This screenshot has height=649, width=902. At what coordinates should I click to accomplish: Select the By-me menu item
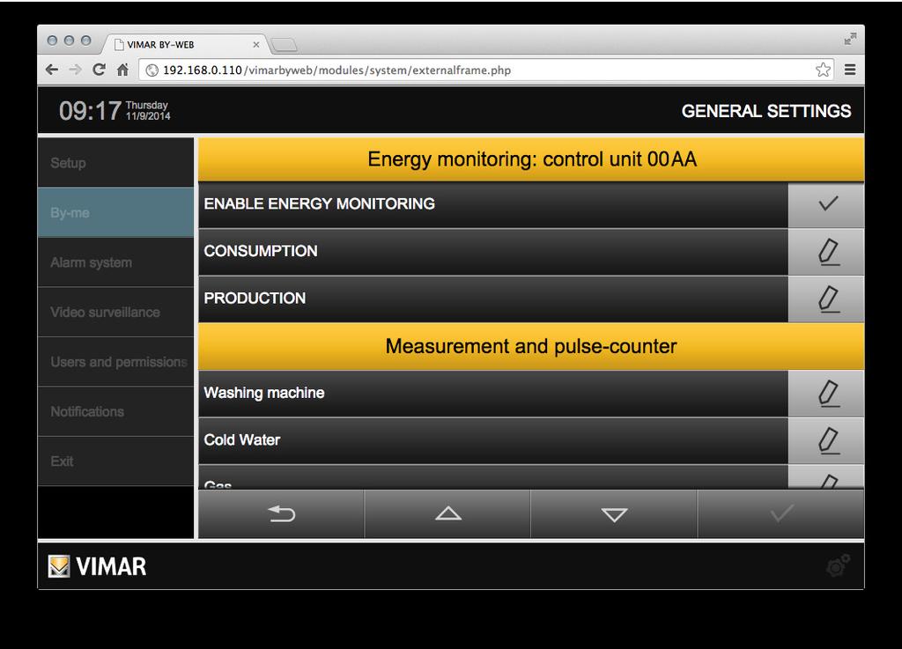pyautogui.click(x=115, y=213)
